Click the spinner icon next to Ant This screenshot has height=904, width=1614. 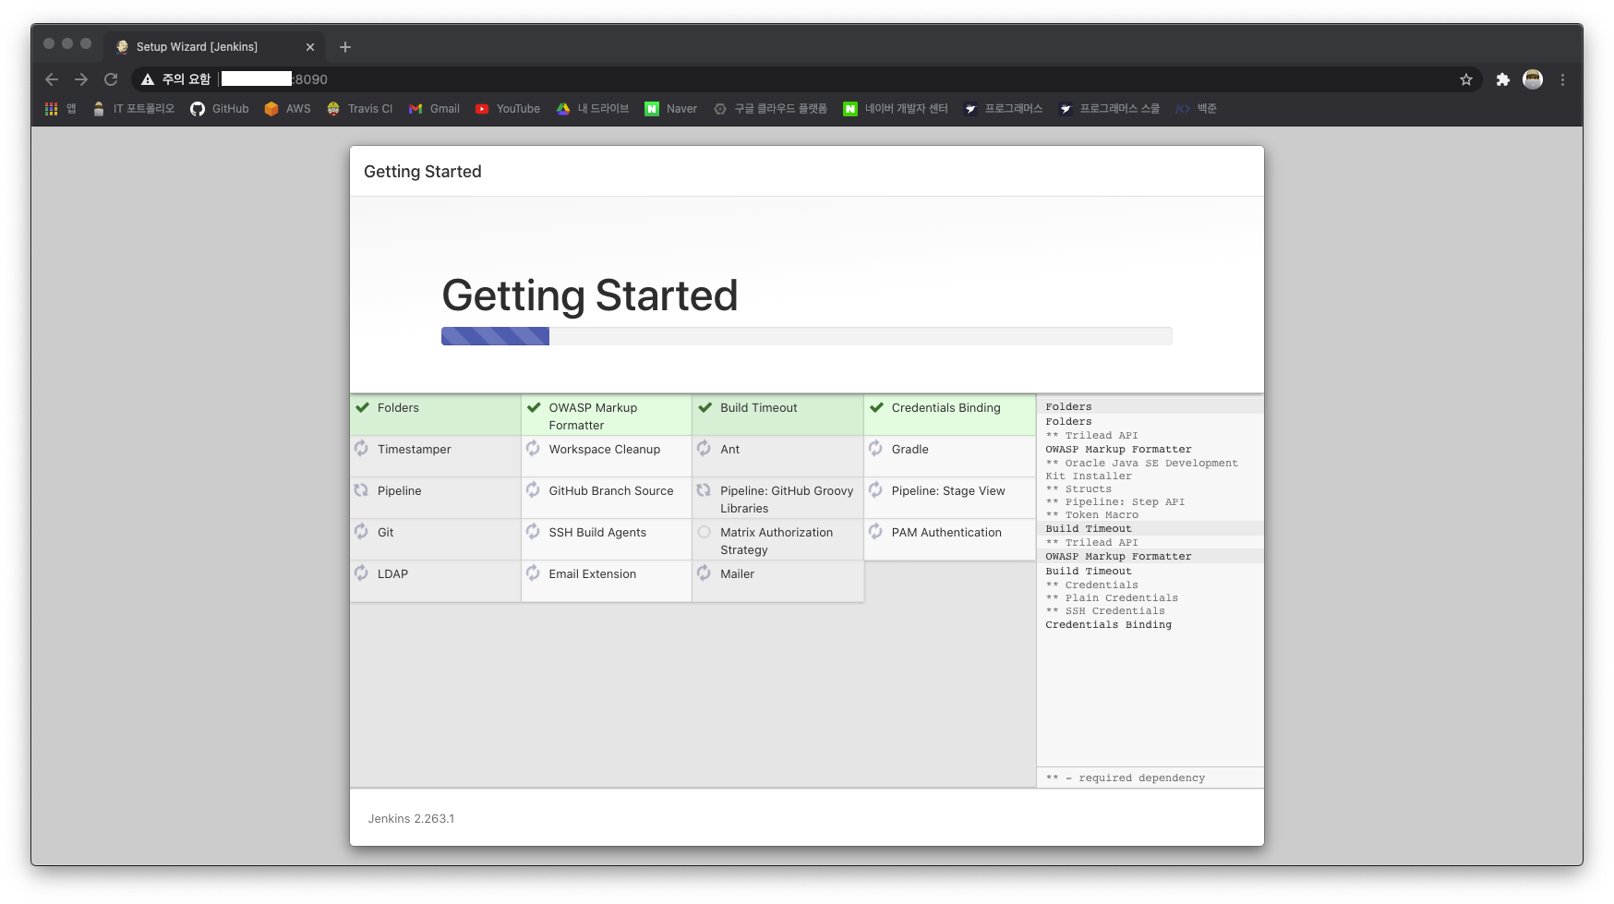tap(705, 449)
